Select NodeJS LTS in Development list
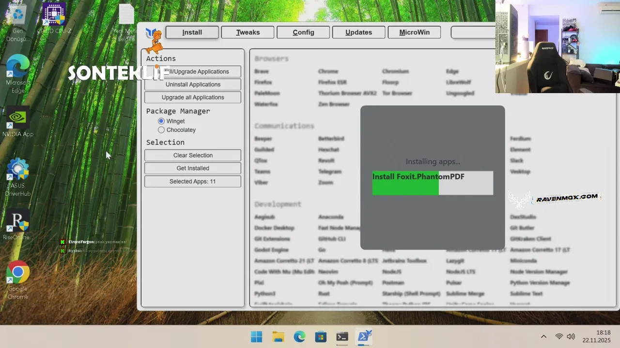The height and width of the screenshot is (348, 620). pyautogui.click(x=461, y=272)
